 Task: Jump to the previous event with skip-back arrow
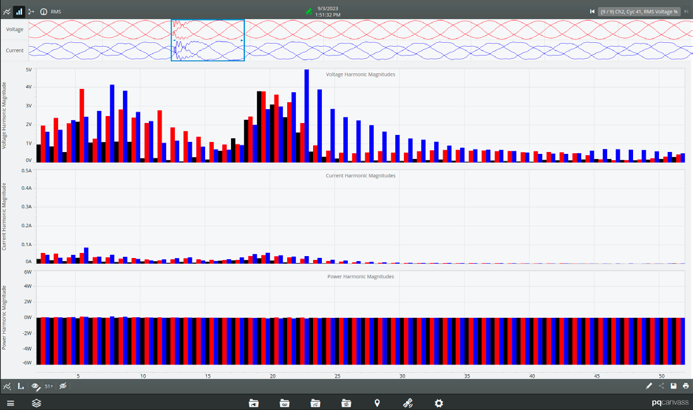[592, 11]
